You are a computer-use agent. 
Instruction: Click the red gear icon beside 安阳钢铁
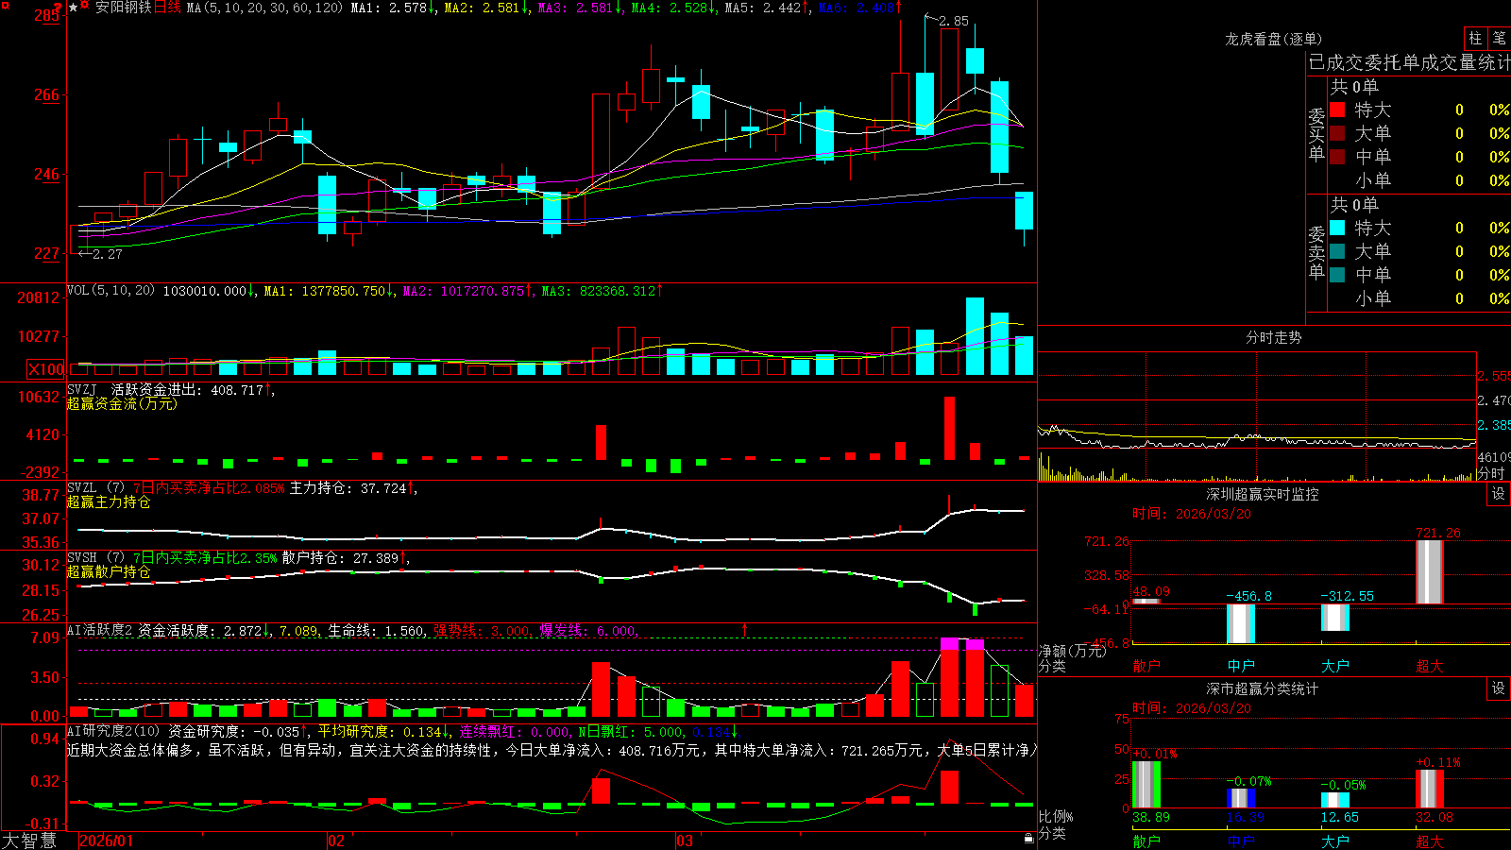pos(84,4)
